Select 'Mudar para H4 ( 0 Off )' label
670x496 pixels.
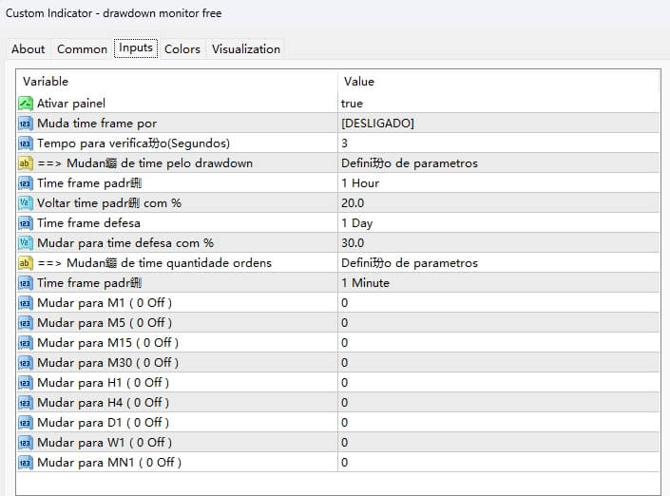[x=104, y=403]
